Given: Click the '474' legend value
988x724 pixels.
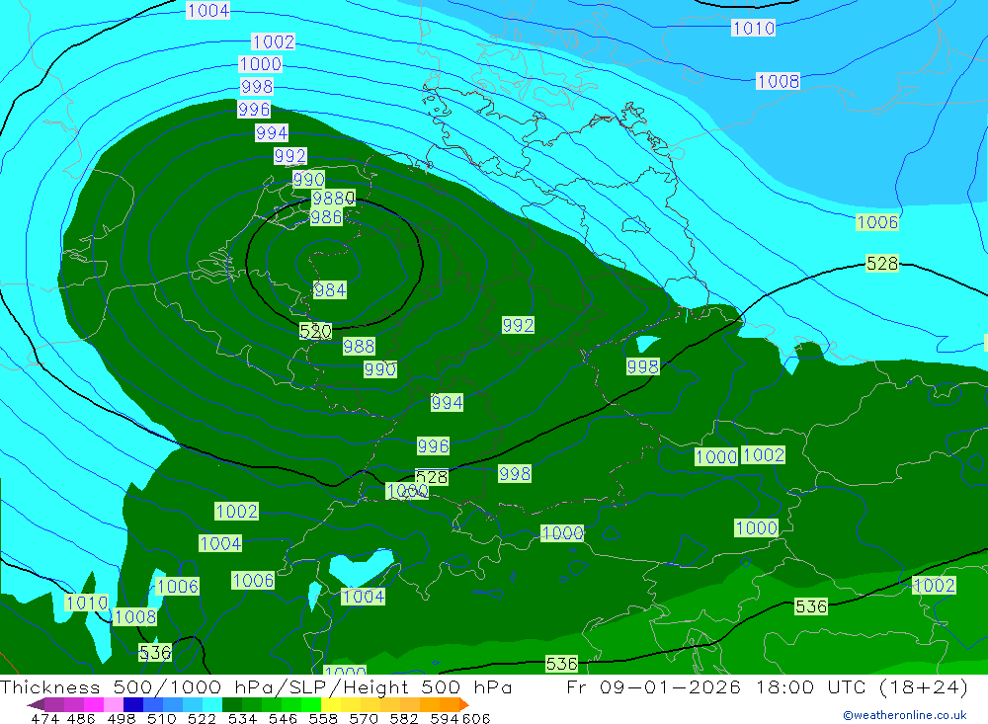Looking at the screenshot, I should pos(44,718).
